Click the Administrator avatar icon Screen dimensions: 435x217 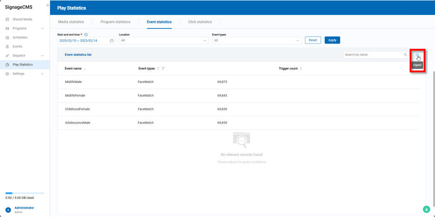tap(8, 210)
